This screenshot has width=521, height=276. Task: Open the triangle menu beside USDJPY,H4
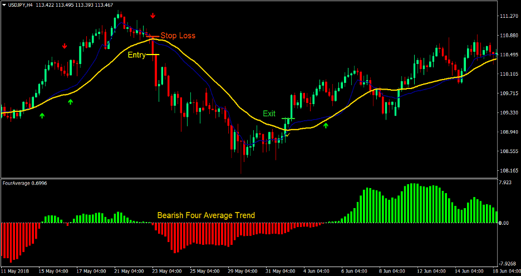[x=4, y=5]
